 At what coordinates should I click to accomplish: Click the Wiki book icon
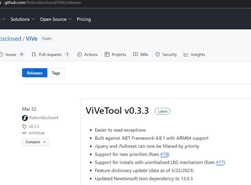coord(136,54)
